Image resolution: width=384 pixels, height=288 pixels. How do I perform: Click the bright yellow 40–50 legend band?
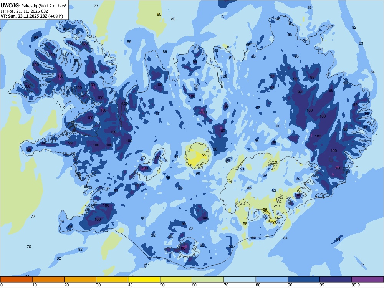144,280
